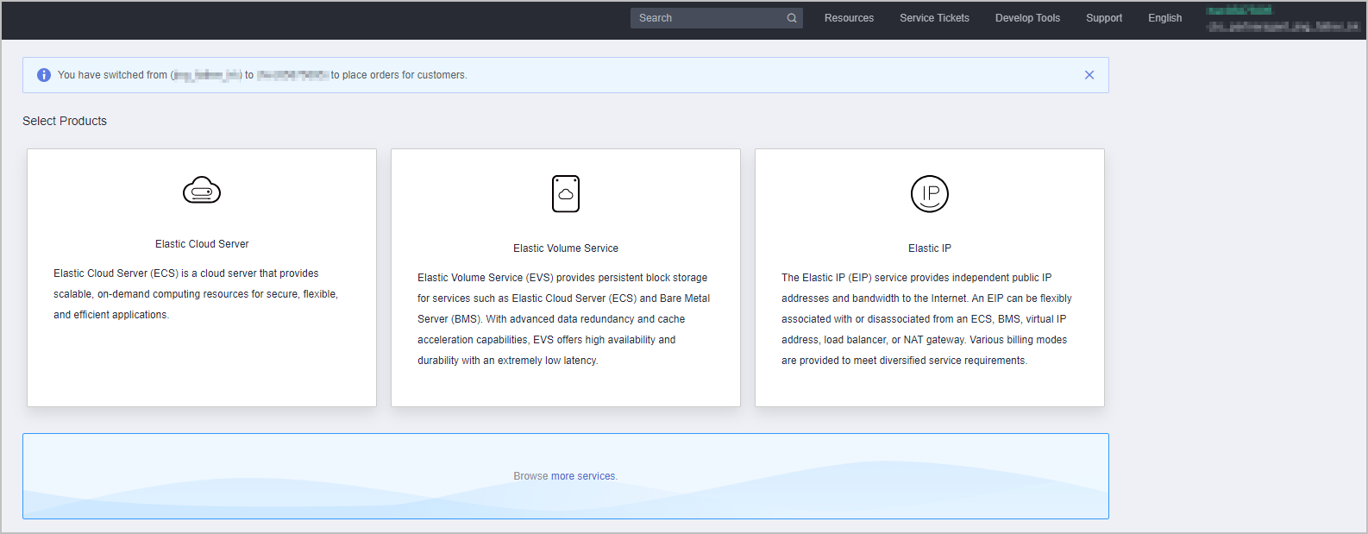Choose the Elastic IP product title
This screenshot has height=534, width=1368.
coord(929,248)
